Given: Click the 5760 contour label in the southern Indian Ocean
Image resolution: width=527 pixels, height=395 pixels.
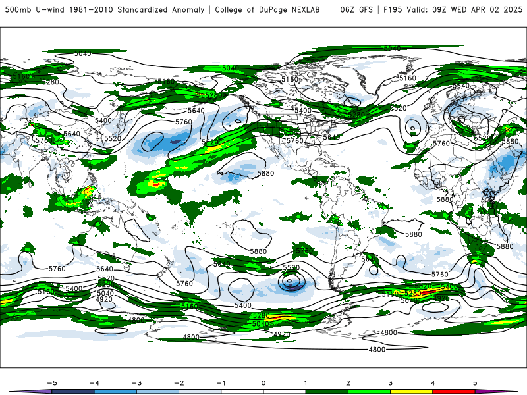Looking at the screenshot, I should click(57, 269).
